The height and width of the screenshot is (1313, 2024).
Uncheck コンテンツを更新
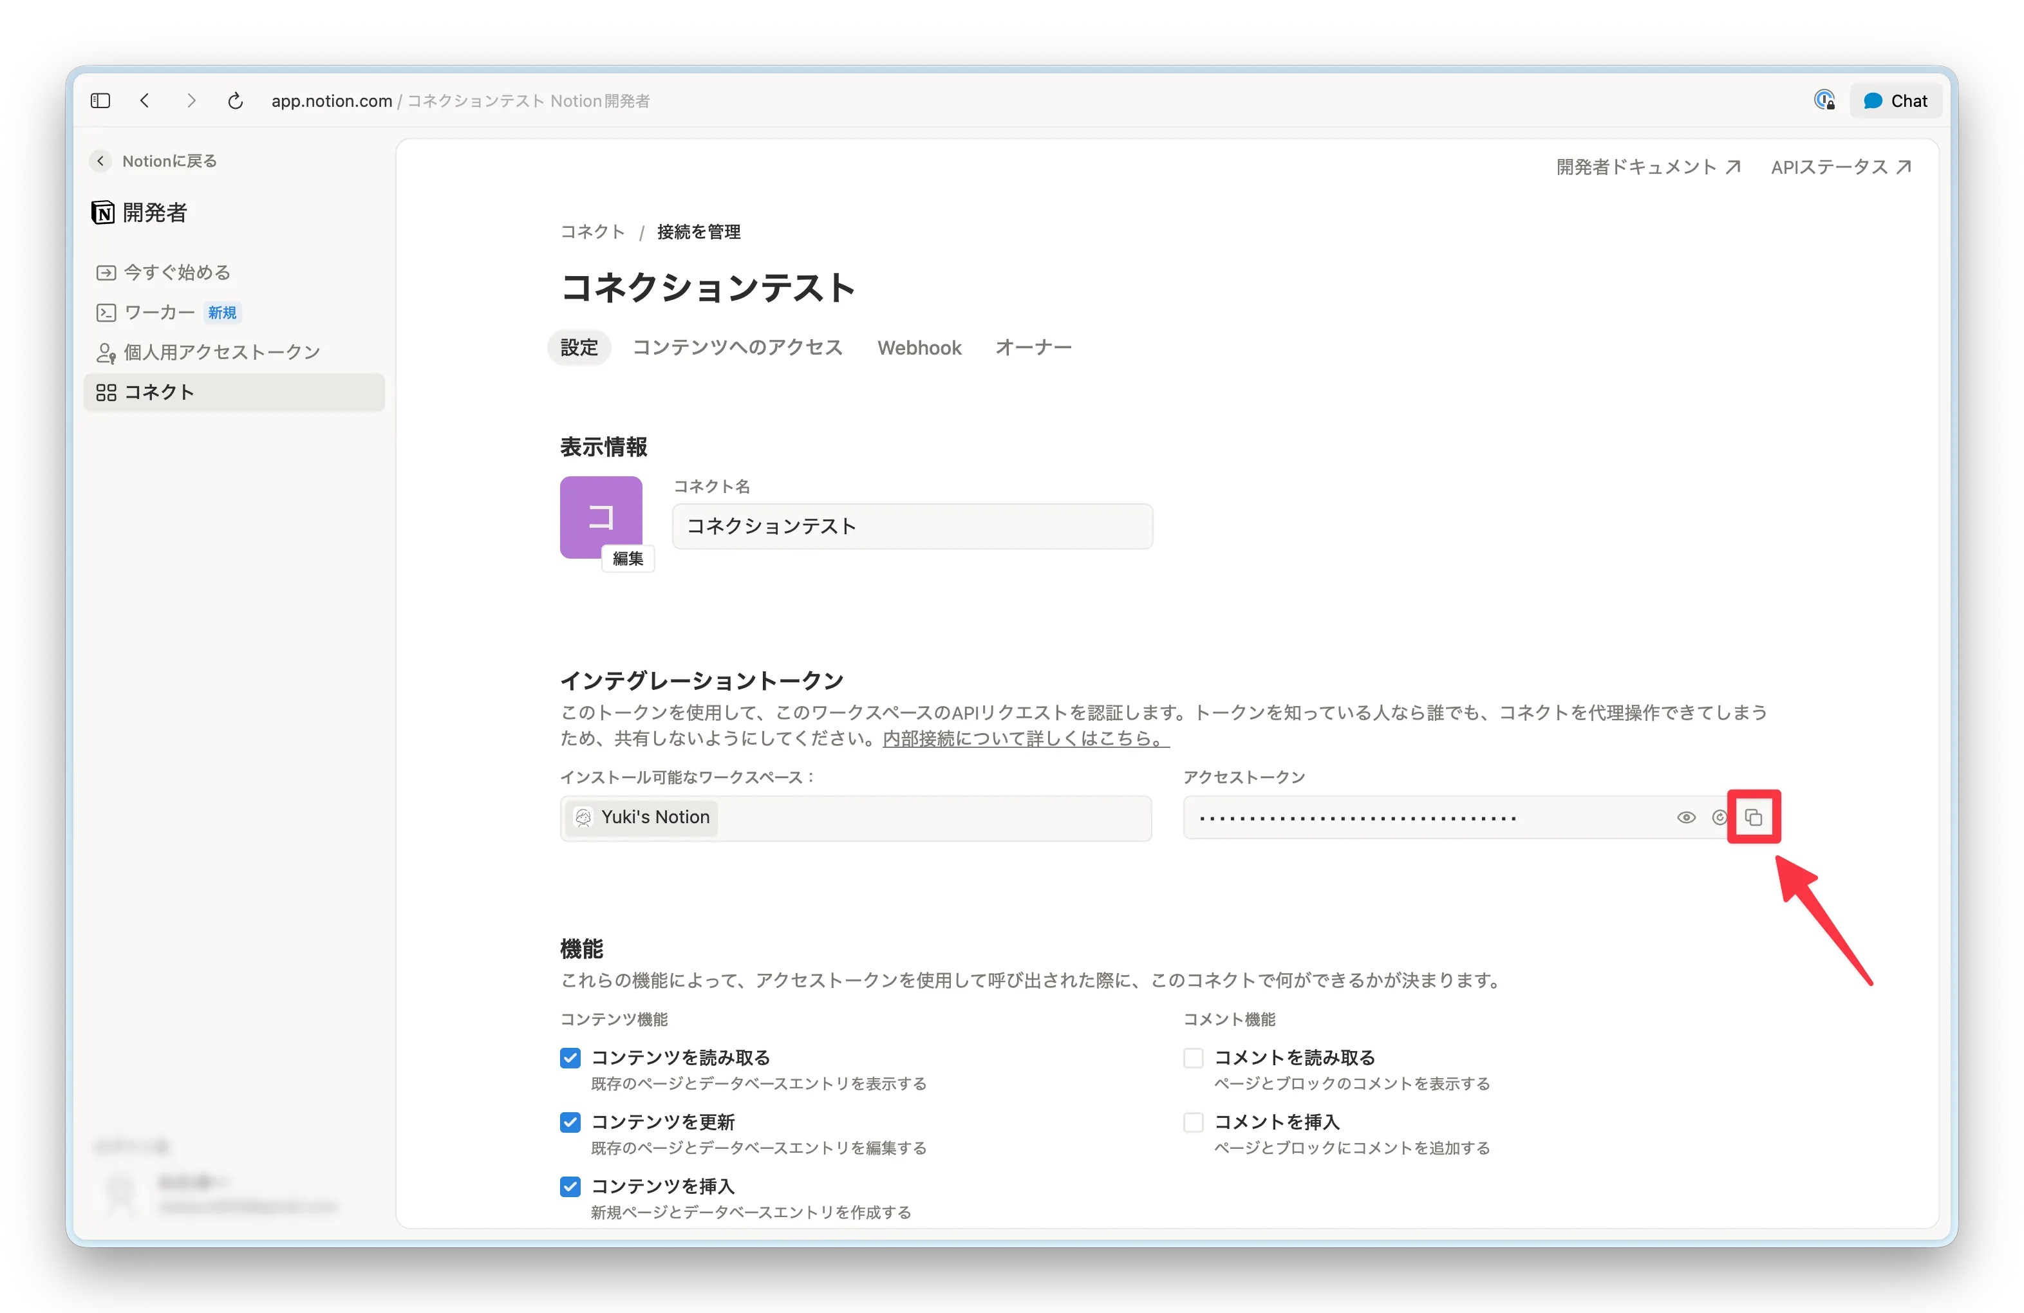(570, 1122)
